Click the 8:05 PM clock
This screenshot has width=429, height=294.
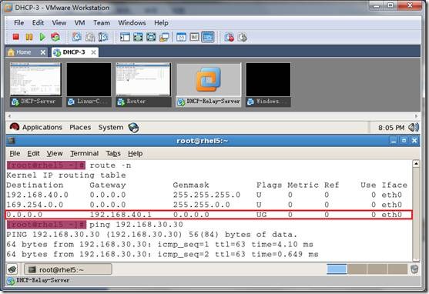point(391,128)
